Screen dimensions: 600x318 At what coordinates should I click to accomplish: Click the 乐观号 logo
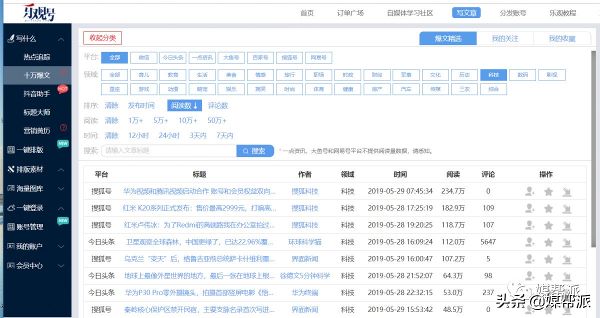(39, 12)
